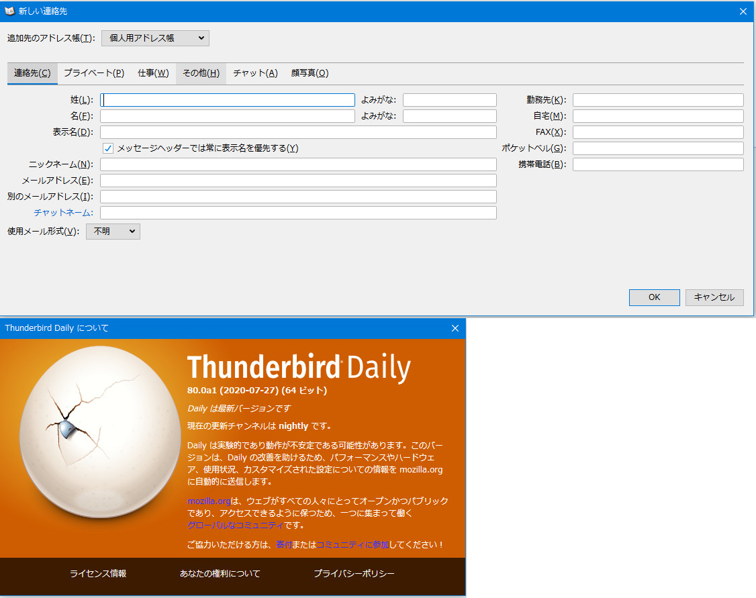This screenshot has height=598, width=756.
Task: Click the よみがな field beside 姓
Action: (449, 100)
